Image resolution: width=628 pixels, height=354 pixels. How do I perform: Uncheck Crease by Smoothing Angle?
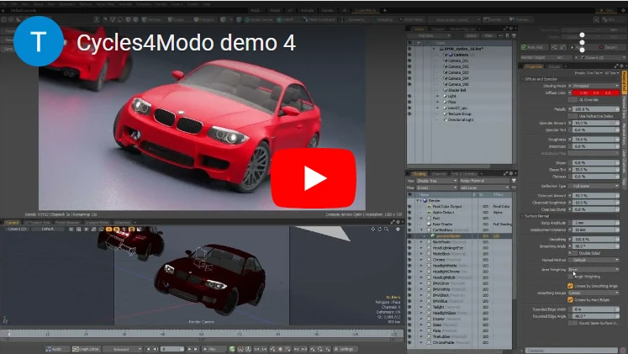point(570,286)
